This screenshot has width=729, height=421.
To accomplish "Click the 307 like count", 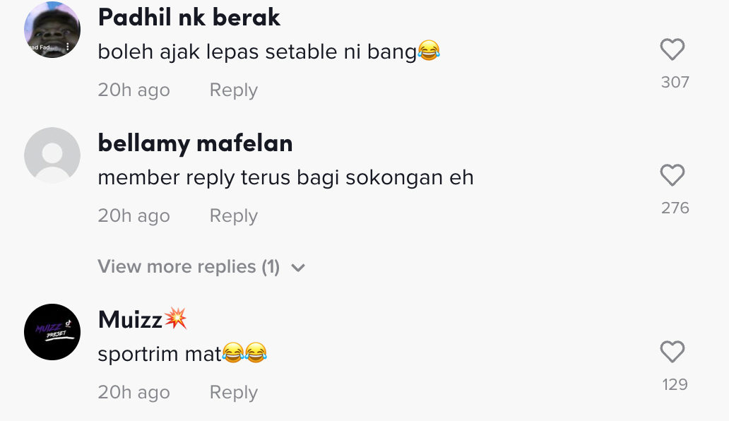I will click(675, 83).
